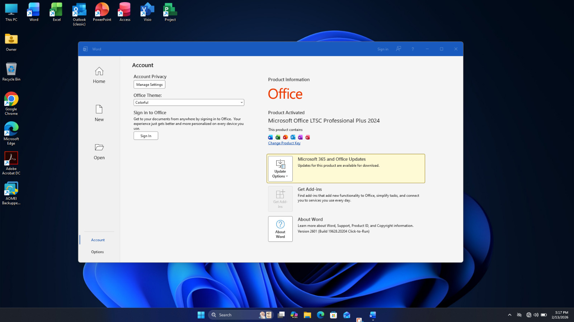This screenshot has width=574, height=322.
Task: Click the Sign In button under Sign in to Office
Action: pos(146,136)
